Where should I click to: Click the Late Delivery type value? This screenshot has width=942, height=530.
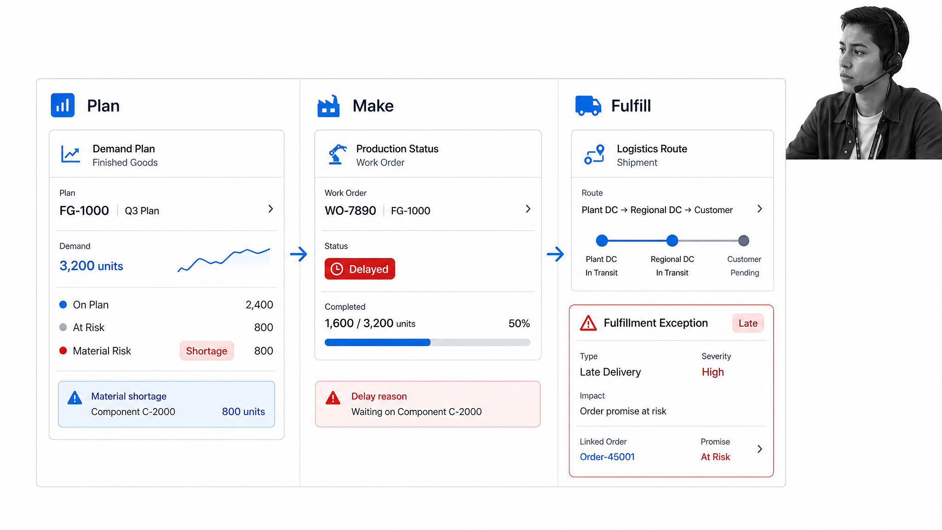click(610, 372)
